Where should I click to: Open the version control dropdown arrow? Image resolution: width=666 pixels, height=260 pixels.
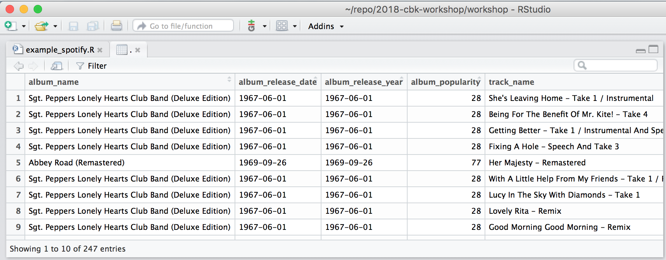click(265, 26)
